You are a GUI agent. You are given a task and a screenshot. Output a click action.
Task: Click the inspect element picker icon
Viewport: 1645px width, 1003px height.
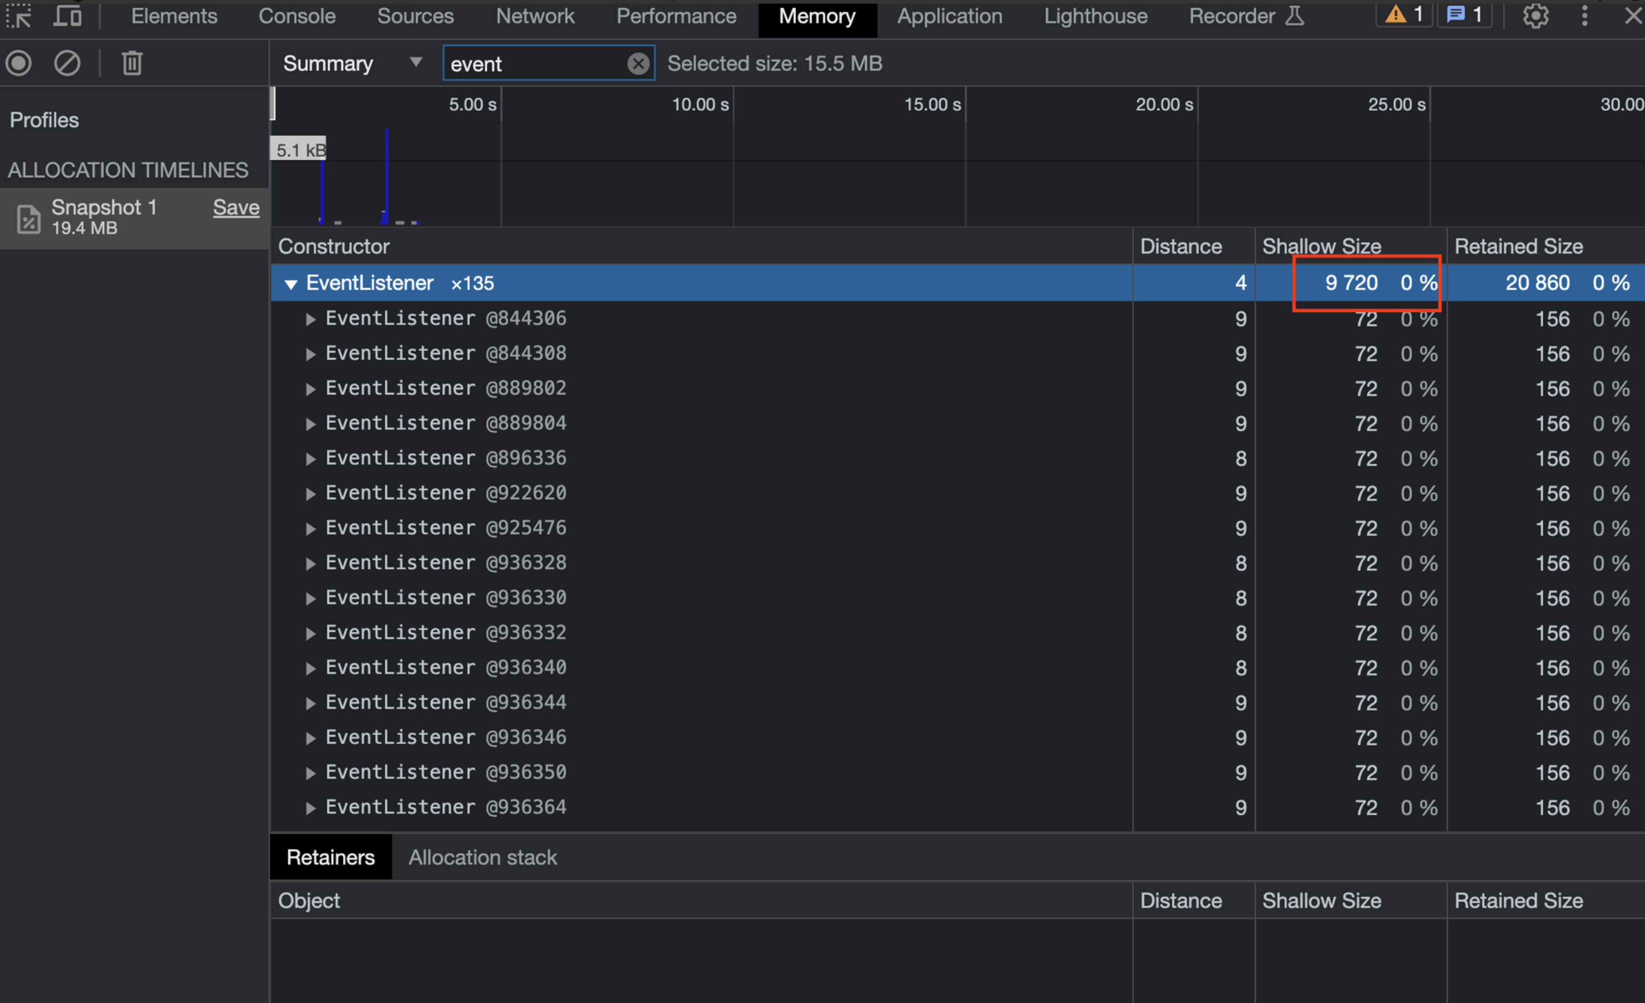tap(19, 16)
